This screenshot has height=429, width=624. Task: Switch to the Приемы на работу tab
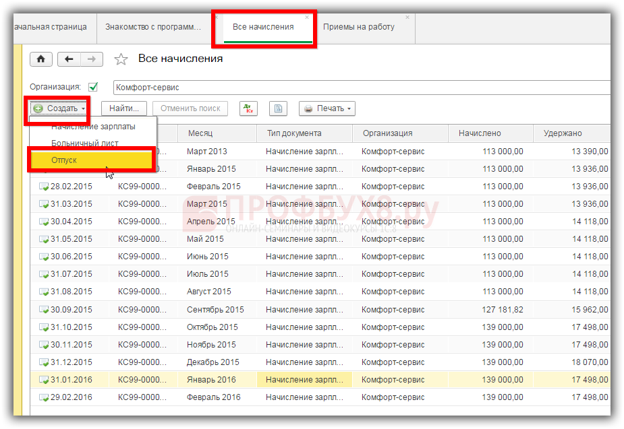[358, 27]
